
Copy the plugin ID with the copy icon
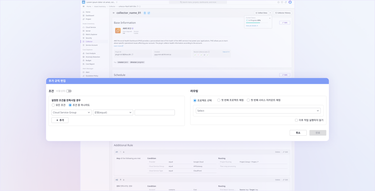pyautogui.click(x=132, y=55)
